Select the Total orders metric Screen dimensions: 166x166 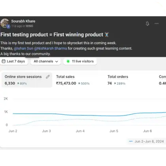pos(118,80)
